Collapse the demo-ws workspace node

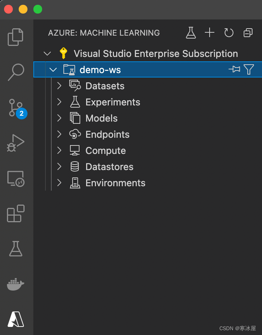pyautogui.click(x=53, y=70)
